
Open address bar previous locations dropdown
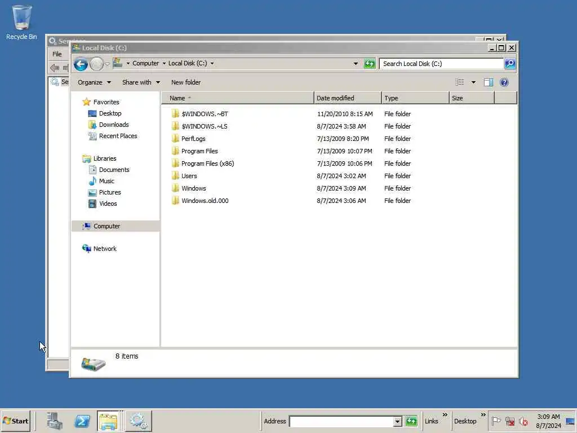[x=356, y=64]
